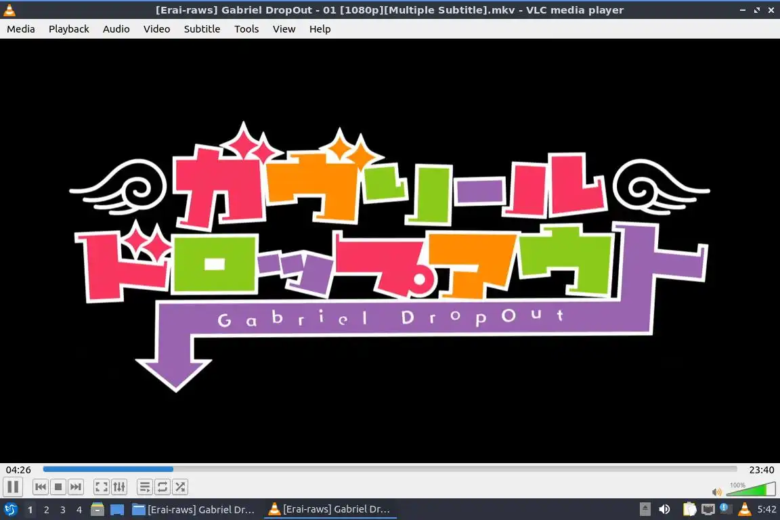Switch to workspace 2

tap(46, 510)
